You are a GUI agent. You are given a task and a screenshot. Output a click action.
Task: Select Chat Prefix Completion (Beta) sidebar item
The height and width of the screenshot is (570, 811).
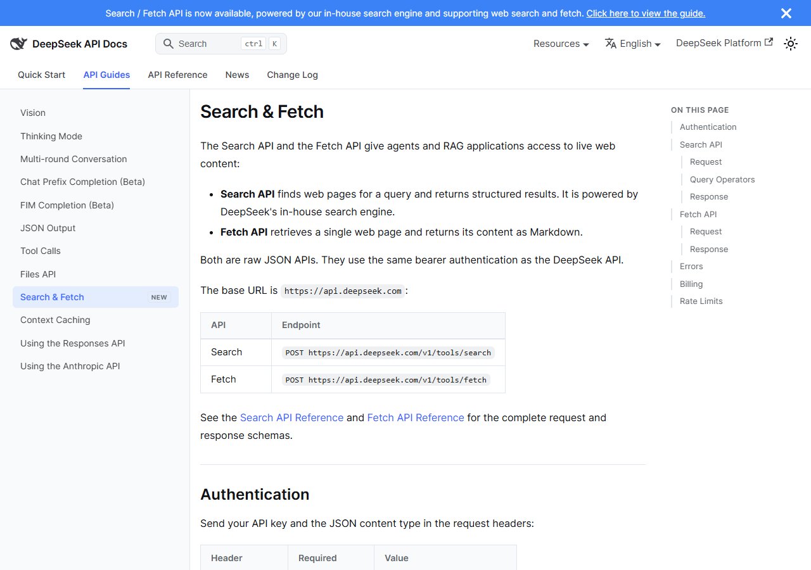(x=96, y=182)
